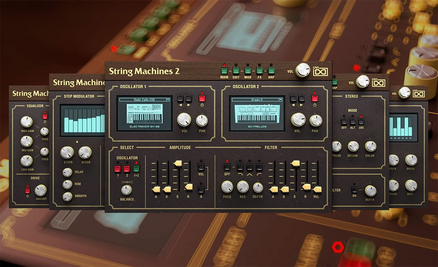Click the Filter decay (D) slider handle

(x=284, y=189)
